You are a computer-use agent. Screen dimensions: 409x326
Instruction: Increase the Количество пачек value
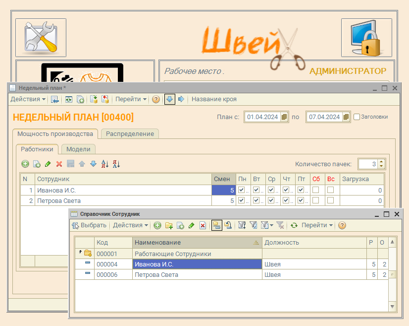coord(381,162)
